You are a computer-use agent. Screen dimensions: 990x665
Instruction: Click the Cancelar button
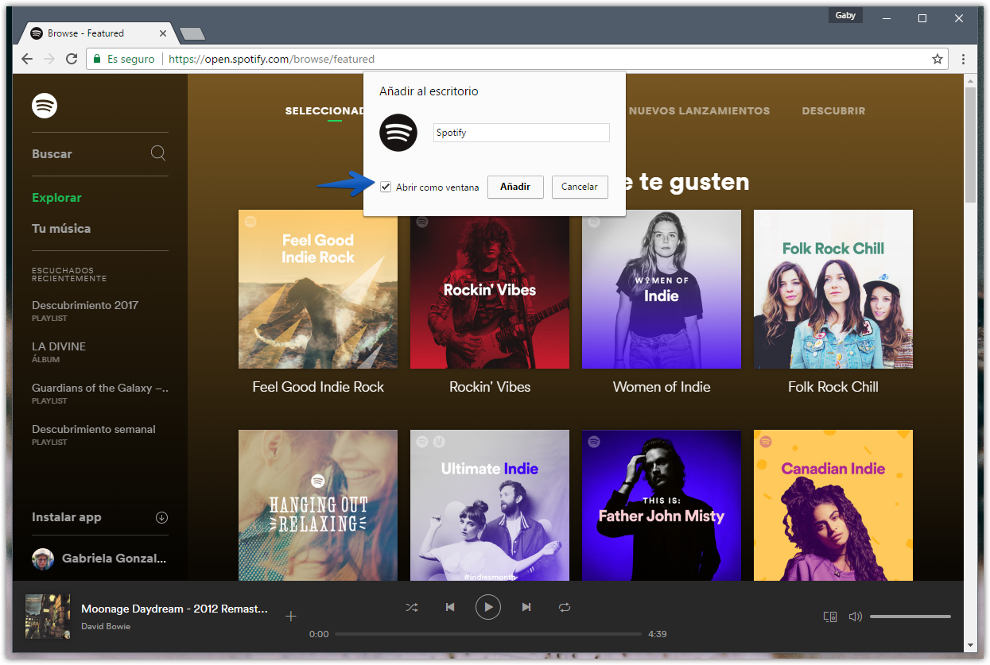click(x=580, y=187)
